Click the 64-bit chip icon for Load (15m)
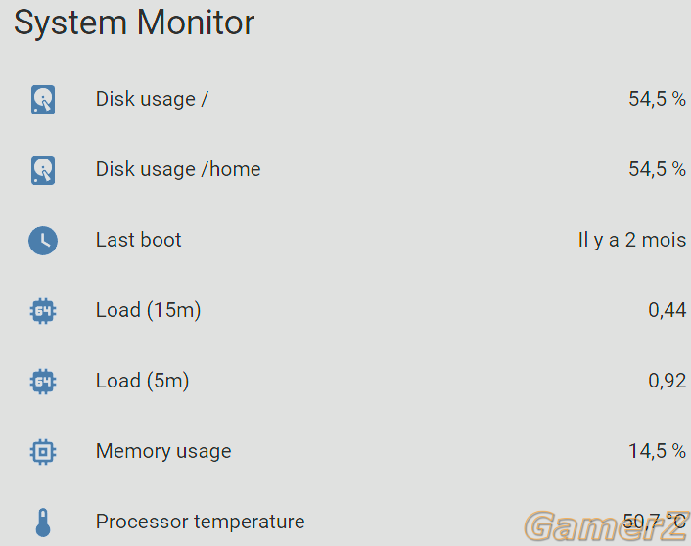The image size is (691, 546). [x=43, y=311]
